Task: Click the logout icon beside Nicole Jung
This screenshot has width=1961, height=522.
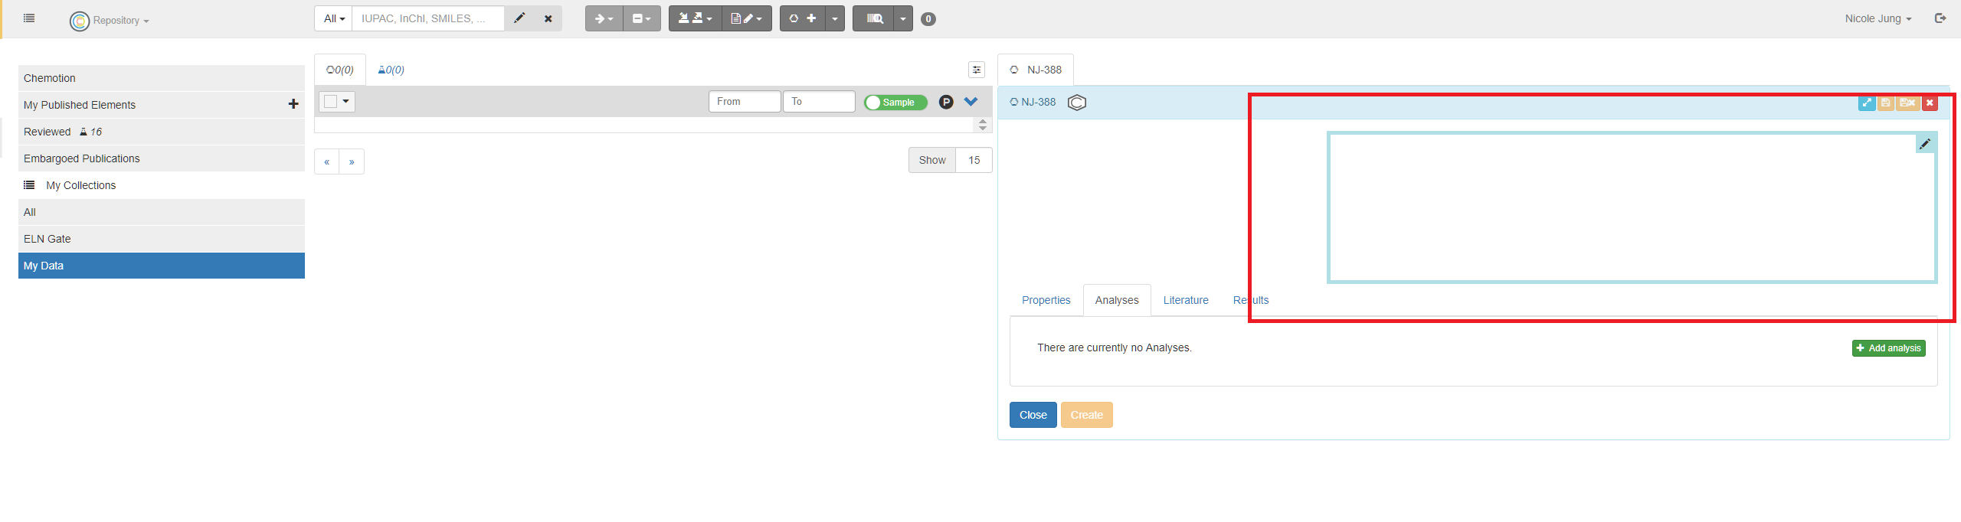Action: tap(1940, 18)
